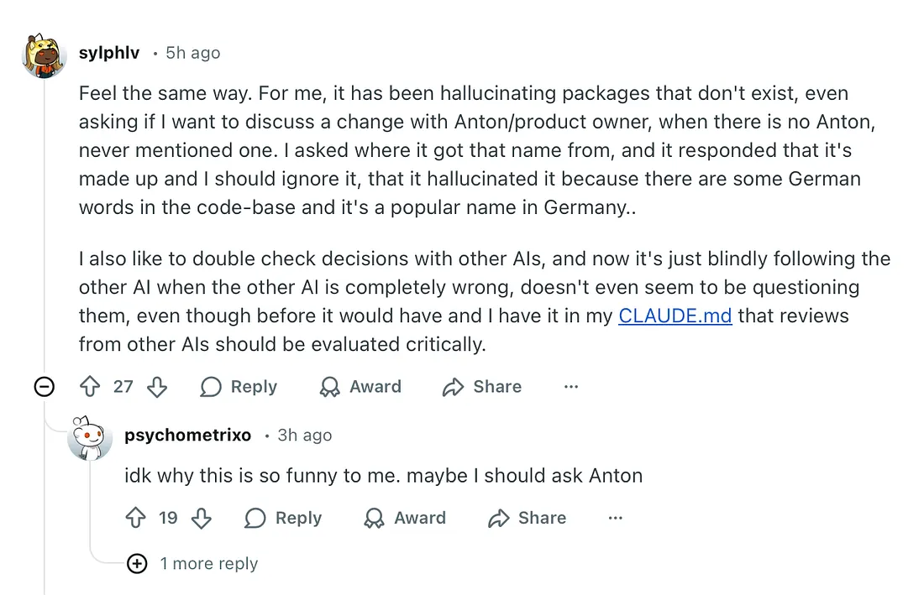Open the CLAUDE.md link
The width and height of the screenshot is (924, 595).
click(x=675, y=316)
